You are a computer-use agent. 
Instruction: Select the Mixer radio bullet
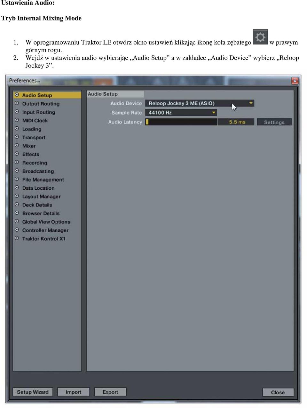coord(17,146)
